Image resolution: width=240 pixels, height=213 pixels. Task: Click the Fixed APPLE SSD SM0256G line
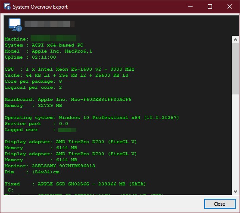tap(75, 184)
